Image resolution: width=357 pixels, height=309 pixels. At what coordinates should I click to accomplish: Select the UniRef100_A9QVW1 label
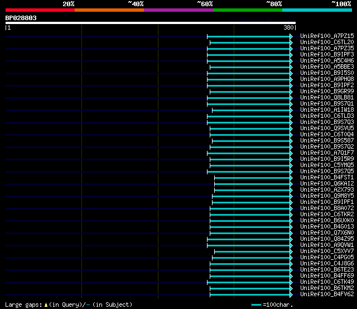click(x=327, y=245)
